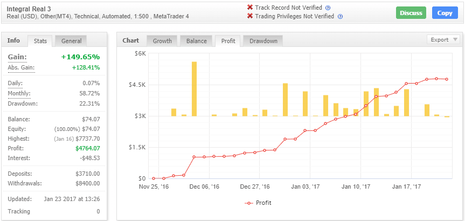Toggle the Profit series legend label
465x221 pixels.
pyautogui.click(x=263, y=203)
